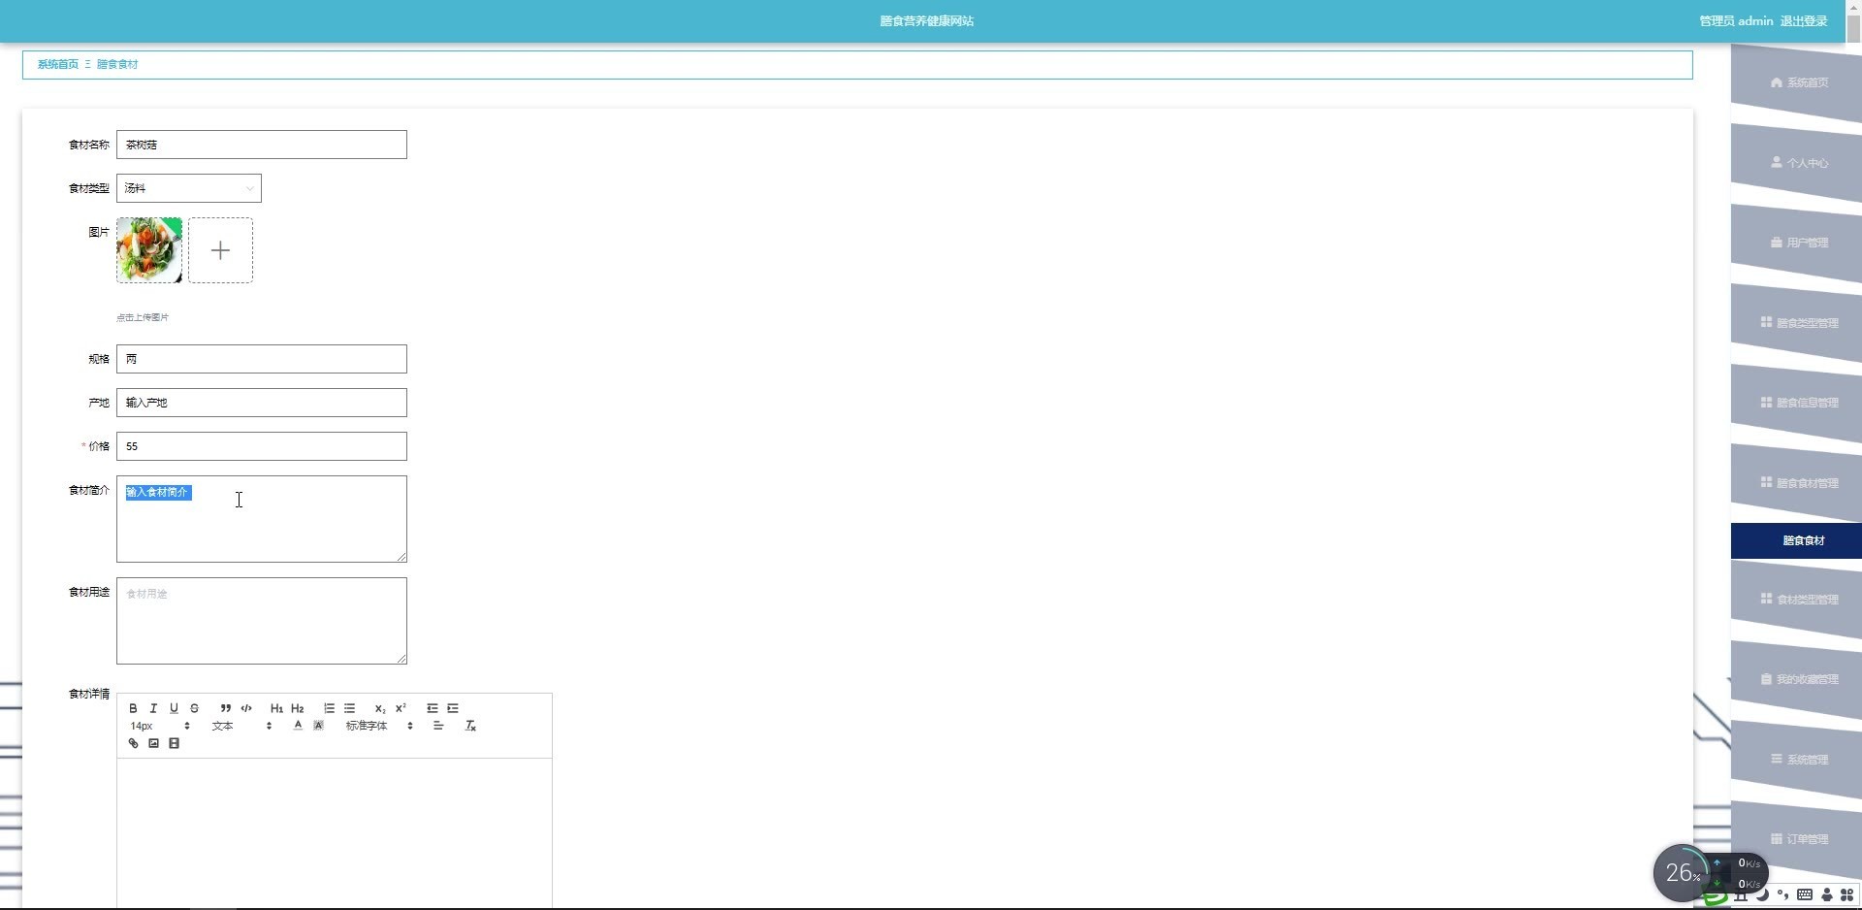Apply Heading 2 style
Image resolution: width=1862 pixels, height=910 pixels.
coord(298,708)
